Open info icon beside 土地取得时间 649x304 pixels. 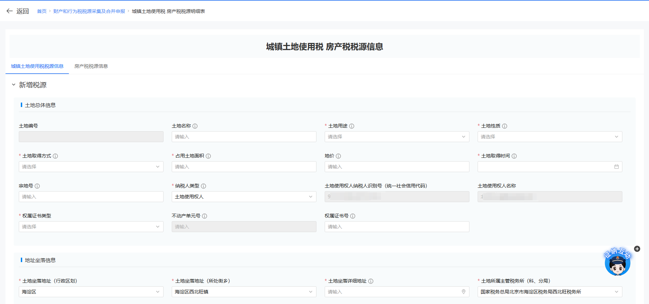click(514, 156)
